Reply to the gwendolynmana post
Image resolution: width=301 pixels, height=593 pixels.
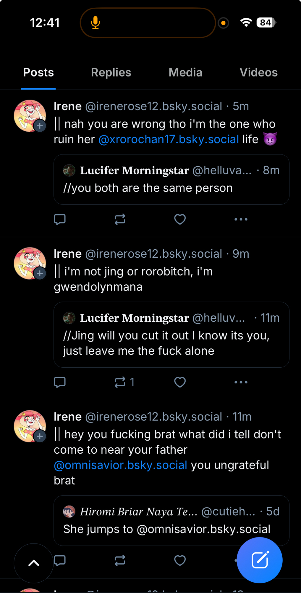pos(60,382)
